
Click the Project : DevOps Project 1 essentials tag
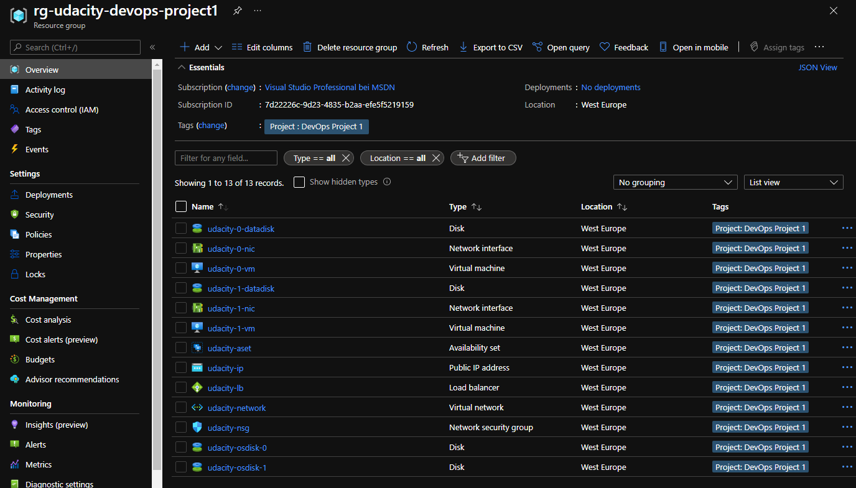pyautogui.click(x=317, y=126)
